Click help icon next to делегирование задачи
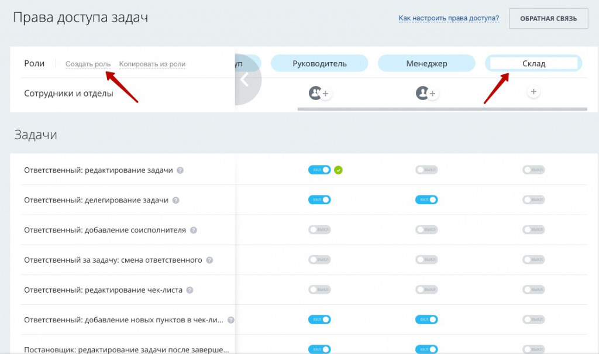599x354 pixels. [x=175, y=200]
